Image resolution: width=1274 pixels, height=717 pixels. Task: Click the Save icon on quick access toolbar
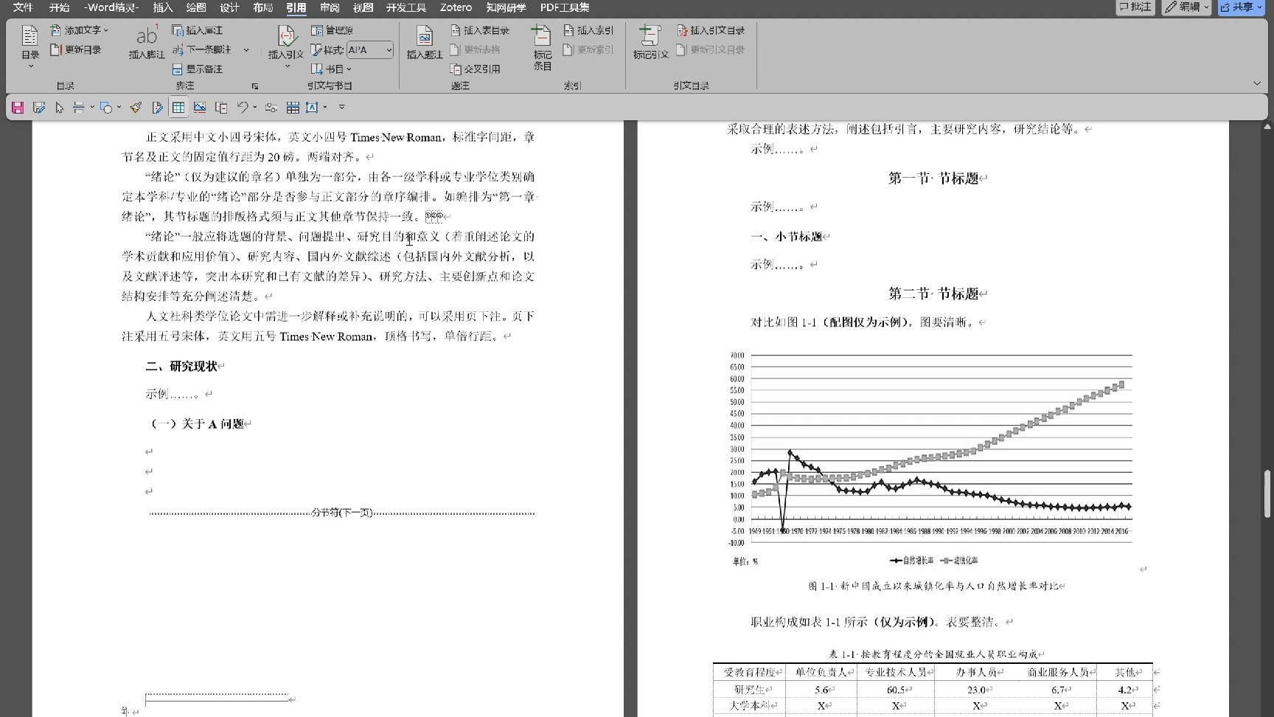point(16,108)
